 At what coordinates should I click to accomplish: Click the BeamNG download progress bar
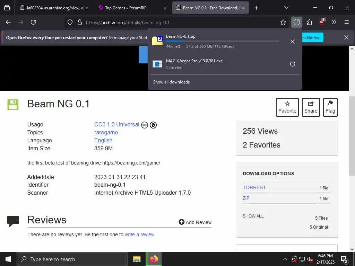(223, 41)
